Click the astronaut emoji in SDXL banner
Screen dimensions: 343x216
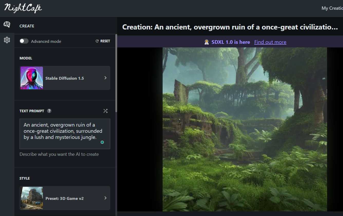[207, 42]
